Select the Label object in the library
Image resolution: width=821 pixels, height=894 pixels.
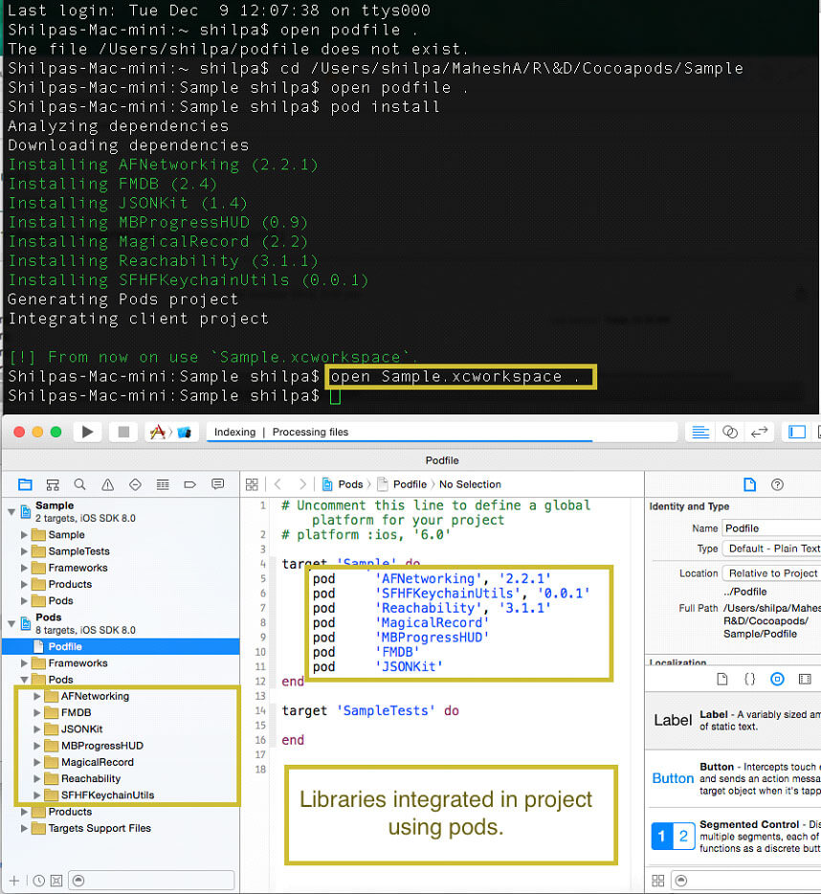(733, 721)
